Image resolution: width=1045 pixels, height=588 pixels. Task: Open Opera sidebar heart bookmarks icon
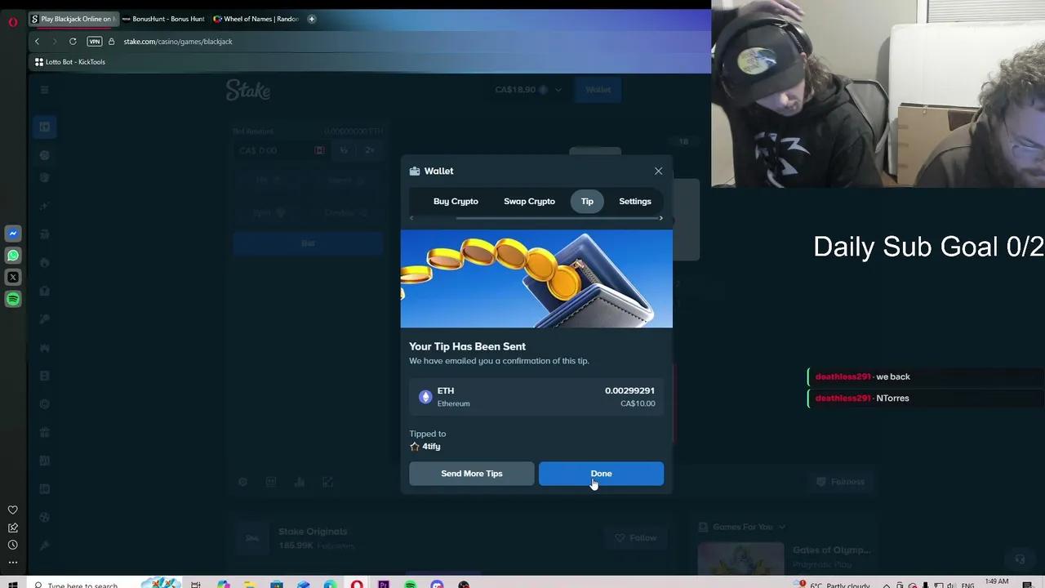pyautogui.click(x=13, y=510)
